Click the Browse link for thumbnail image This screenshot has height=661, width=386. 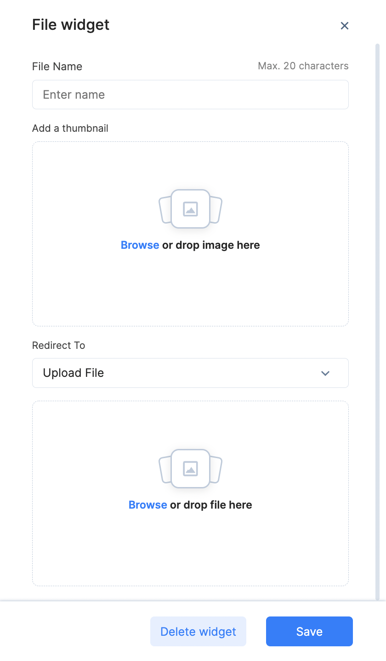coord(140,245)
